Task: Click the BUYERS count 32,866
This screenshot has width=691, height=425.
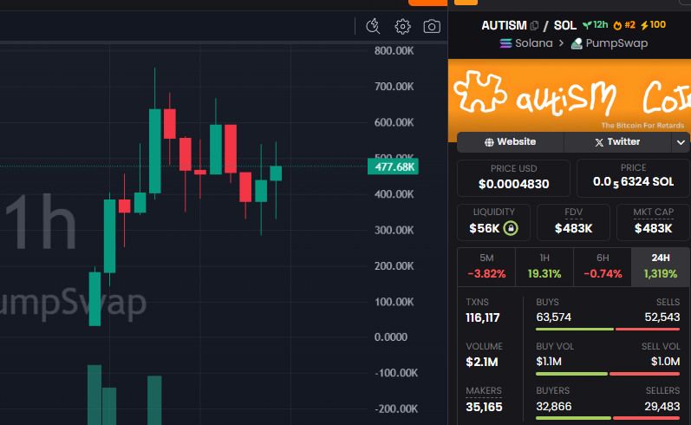Action: (553, 407)
